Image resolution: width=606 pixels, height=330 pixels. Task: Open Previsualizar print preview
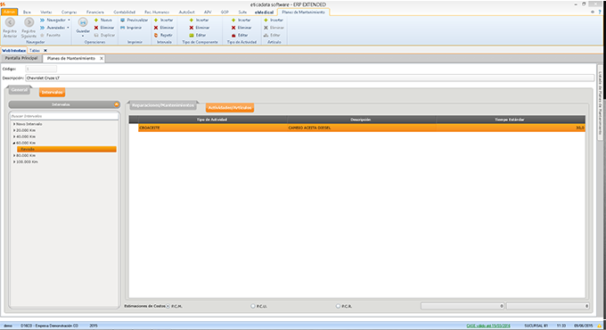(x=134, y=21)
